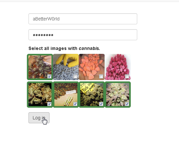The image size is (179, 145).
Task: Check the box on the pink pills image
Action: pyautogui.click(x=127, y=76)
